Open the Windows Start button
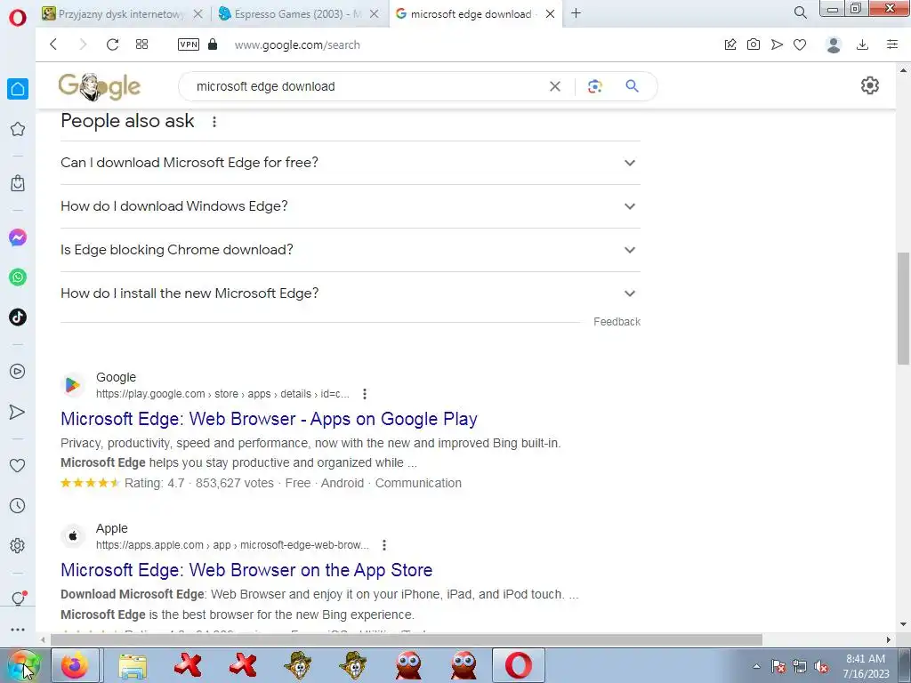Image resolution: width=911 pixels, height=683 pixels. pos(24,665)
